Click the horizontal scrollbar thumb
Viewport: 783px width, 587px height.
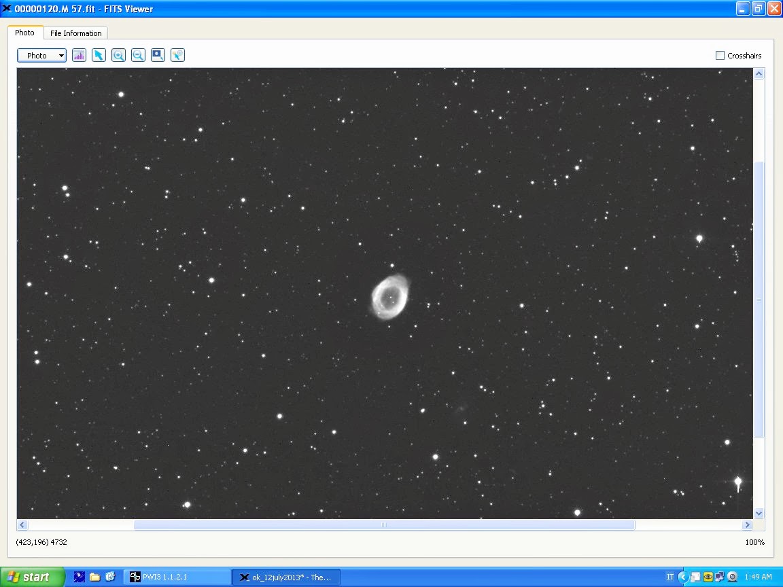pyautogui.click(x=384, y=525)
